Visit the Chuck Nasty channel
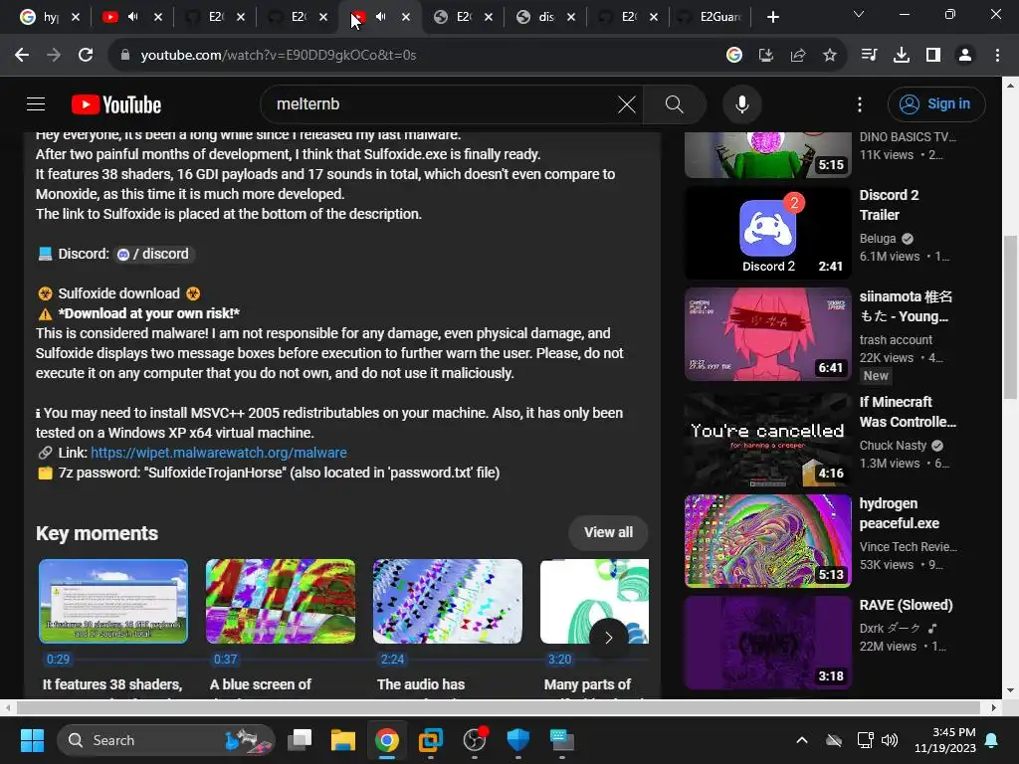Image resolution: width=1019 pixels, height=764 pixels. pos(893,446)
